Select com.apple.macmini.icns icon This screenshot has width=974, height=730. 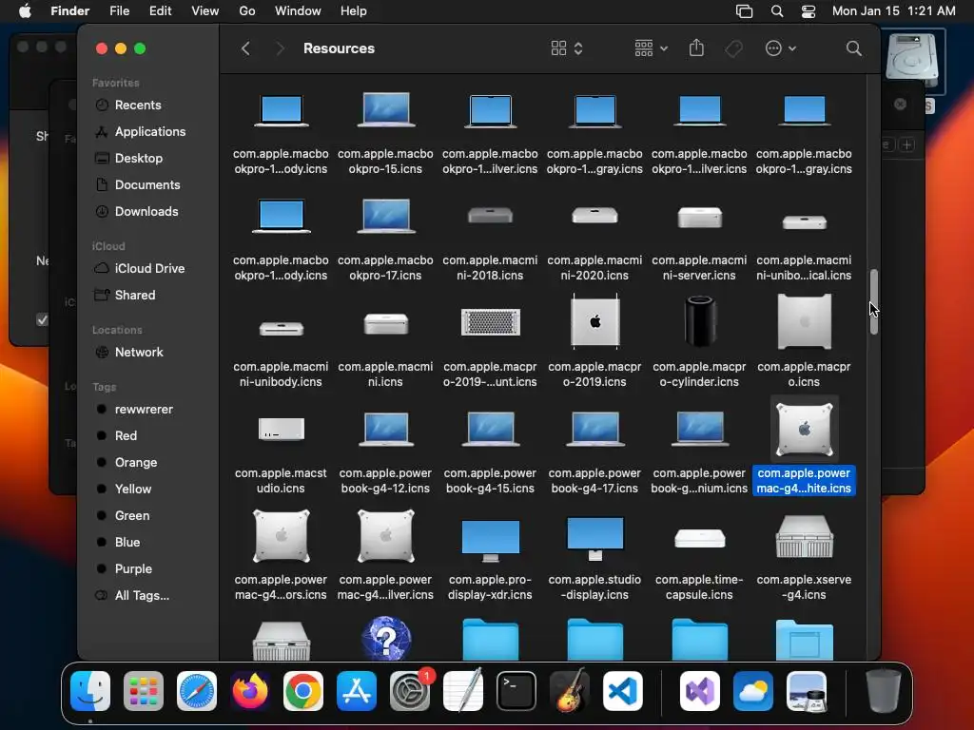pos(386,323)
